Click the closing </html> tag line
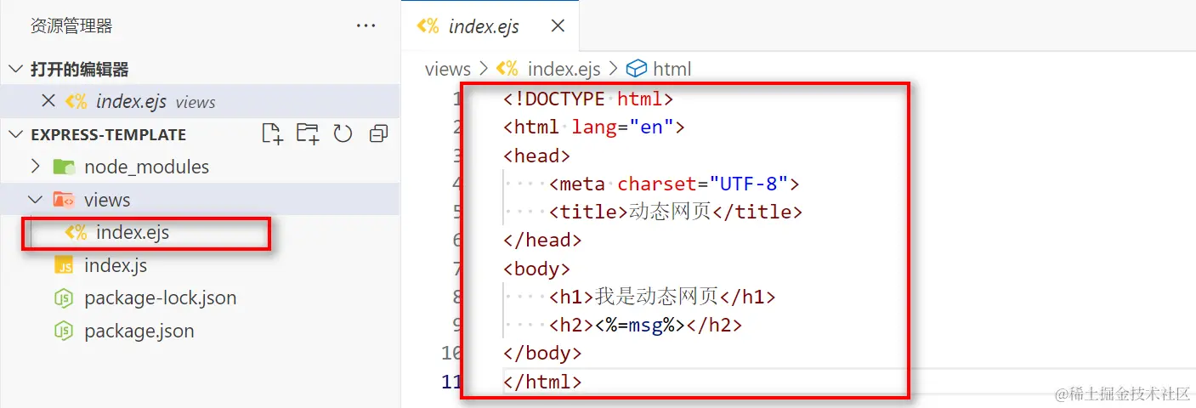Screen dimensions: 1196x408 coord(542,382)
